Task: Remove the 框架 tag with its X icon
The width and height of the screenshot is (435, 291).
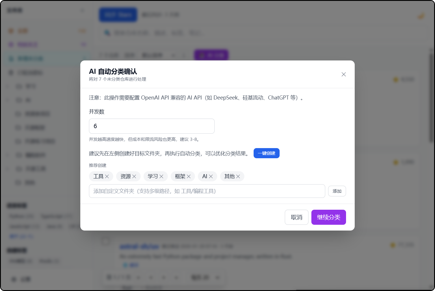Action: tap(189, 176)
